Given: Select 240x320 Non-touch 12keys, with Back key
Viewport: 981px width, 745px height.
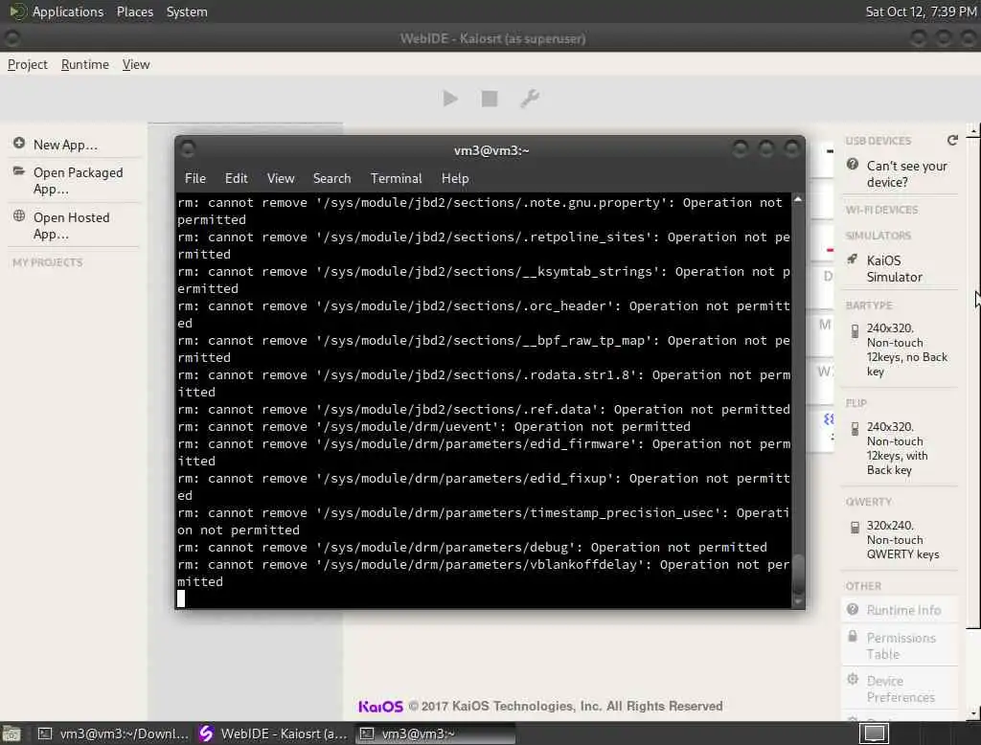Looking at the screenshot, I should pyautogui.click(x=897, y=448).
